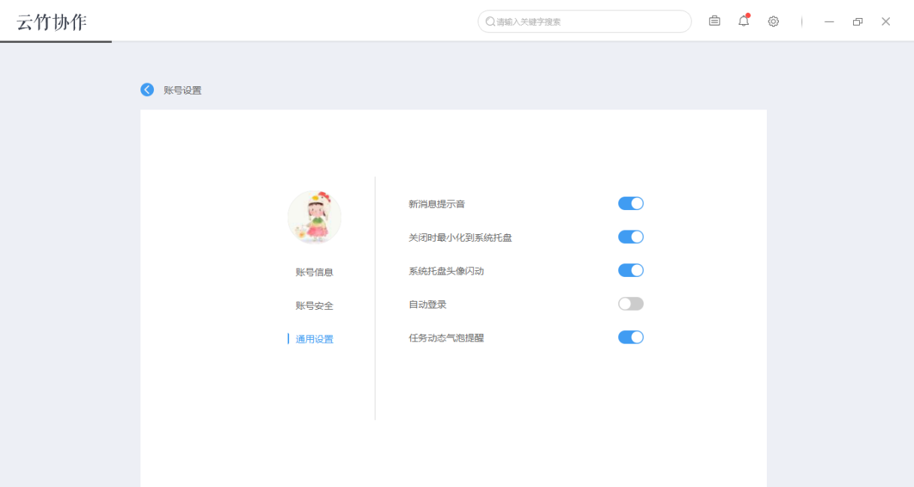Click the 账号设置 page title
The image size is (914, 487).
tap(181, 89)
